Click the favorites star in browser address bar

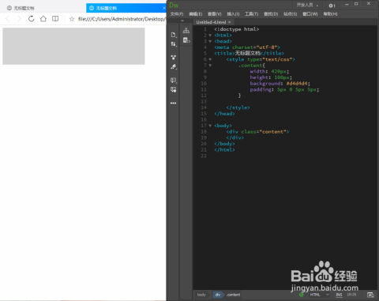(x=72, y=19)
